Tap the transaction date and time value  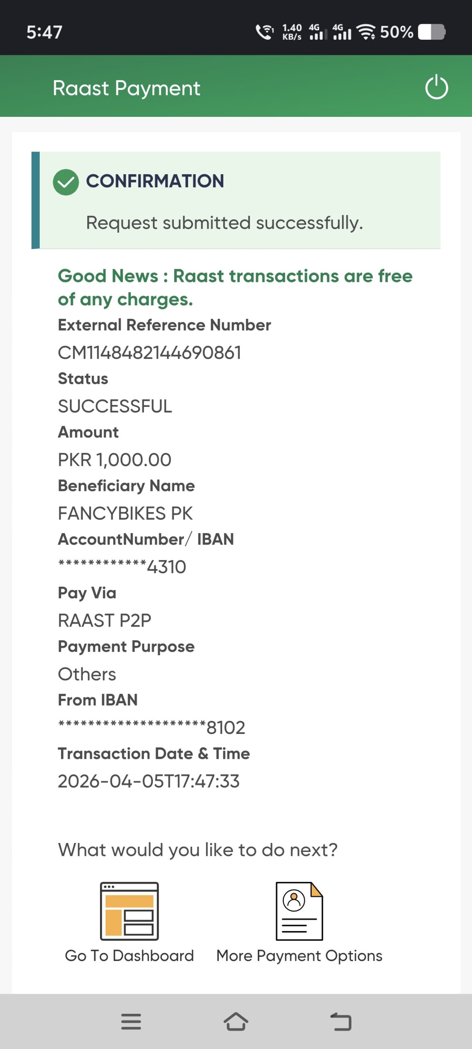[x=149, y=781]
